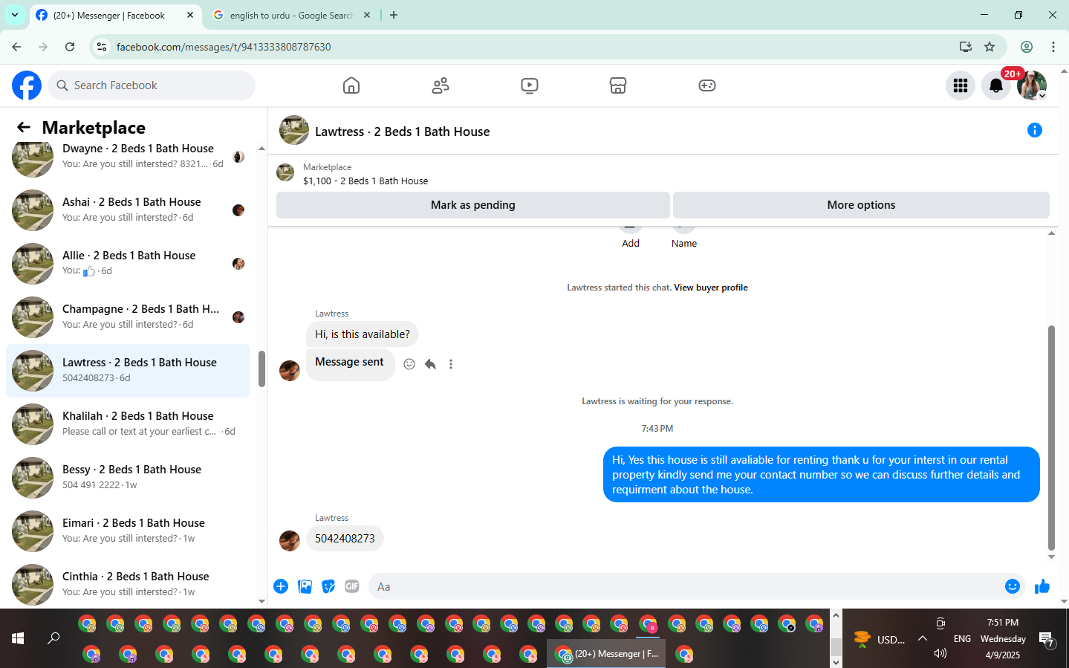Open the Windows notification center
Screen dimensions: 1069x668
click(x=1047, y=639)
